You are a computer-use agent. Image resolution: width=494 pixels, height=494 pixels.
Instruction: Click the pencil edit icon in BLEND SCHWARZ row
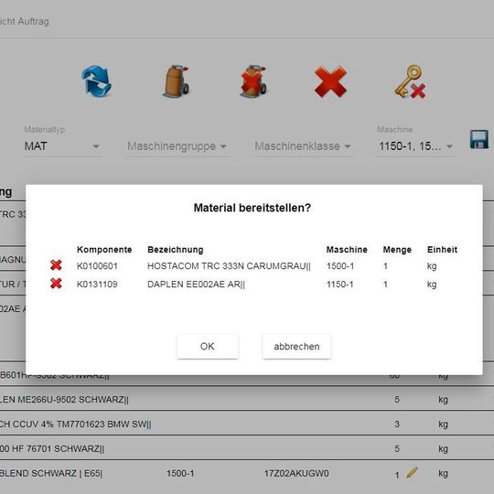click(x=412, y=472)
